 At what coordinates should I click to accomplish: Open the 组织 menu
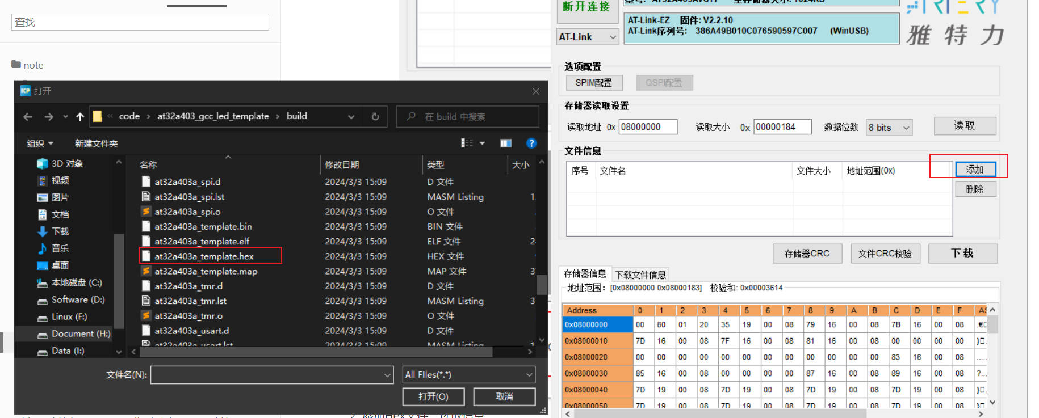pyautogui.click(x=40, y=143)
